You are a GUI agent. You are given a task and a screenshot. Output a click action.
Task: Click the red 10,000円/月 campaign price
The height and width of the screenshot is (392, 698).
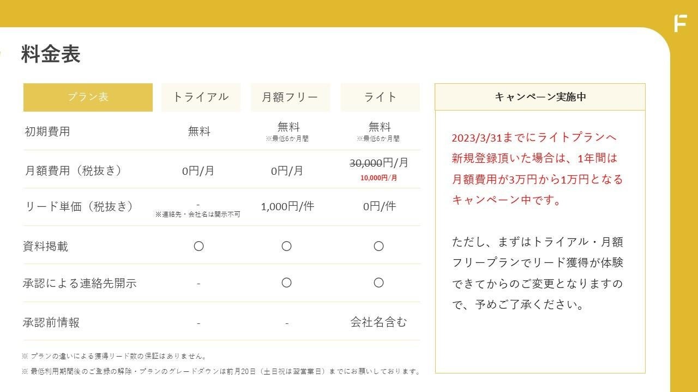pos(378,177)
